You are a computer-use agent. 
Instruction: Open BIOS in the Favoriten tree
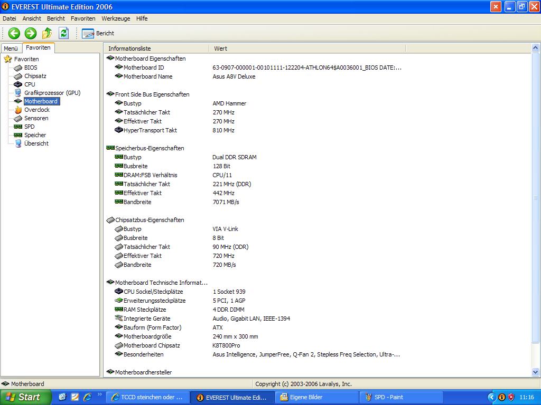point(30,67)
